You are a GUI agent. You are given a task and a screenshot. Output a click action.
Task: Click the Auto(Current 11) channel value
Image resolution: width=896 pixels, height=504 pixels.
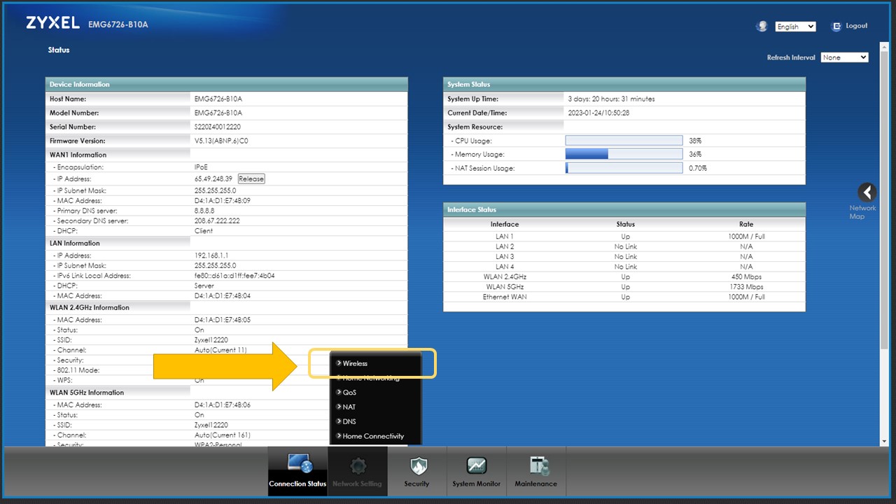click(220, 350)
